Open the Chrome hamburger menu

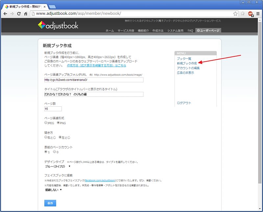[258, 14]
